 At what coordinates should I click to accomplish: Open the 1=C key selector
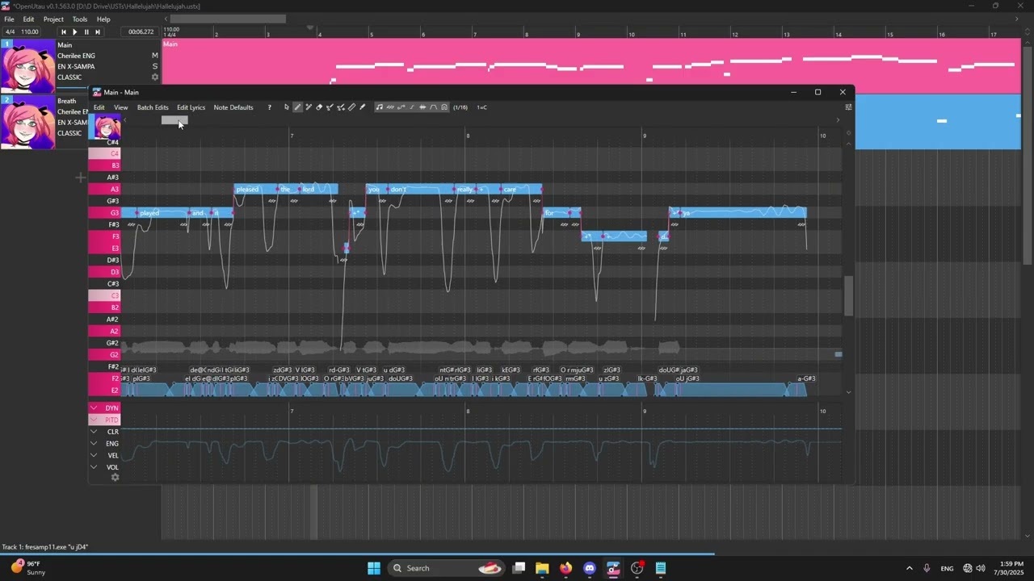tap(481, 107)
